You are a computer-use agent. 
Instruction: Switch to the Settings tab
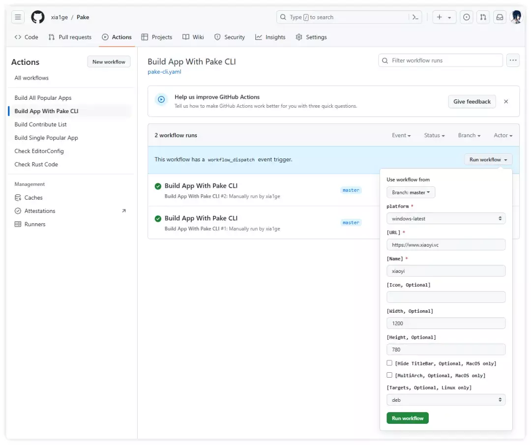point(311,37)
